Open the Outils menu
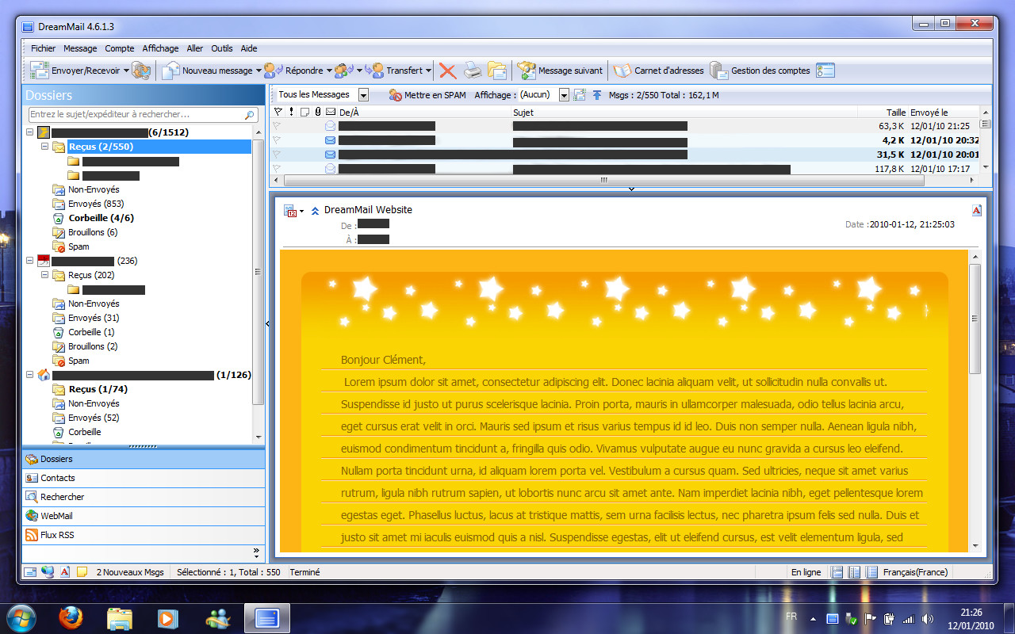The image size is (1015, 634). point(222,48)
